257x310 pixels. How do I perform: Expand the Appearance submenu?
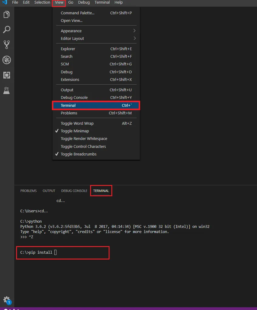pyautogui.click(x=96, y=31)
